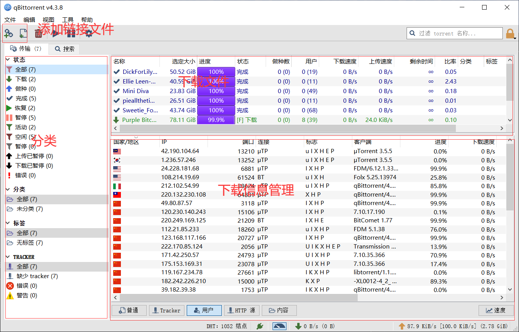Click the add torrent link icon
This screenshot has height=332, width=519.
(8, 33)
